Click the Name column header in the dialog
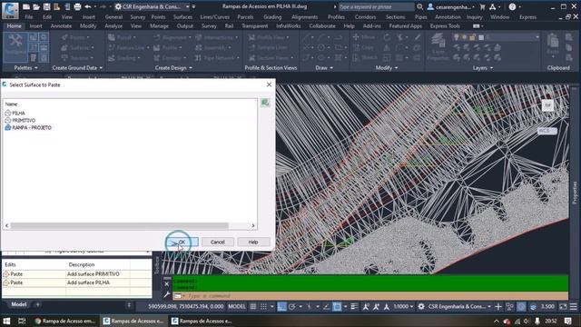Image resolution: width=581 pixels, height=327 pixels. tap(11, 104)
